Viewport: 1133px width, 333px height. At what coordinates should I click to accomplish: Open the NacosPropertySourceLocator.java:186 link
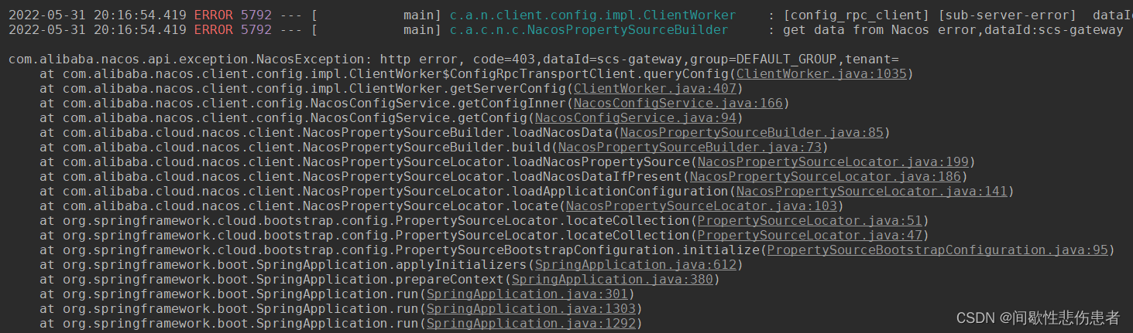coord(825,177)
